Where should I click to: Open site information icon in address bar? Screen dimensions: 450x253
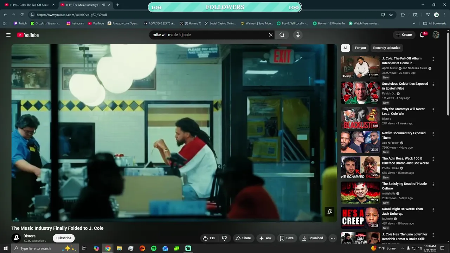click(32, 15)
